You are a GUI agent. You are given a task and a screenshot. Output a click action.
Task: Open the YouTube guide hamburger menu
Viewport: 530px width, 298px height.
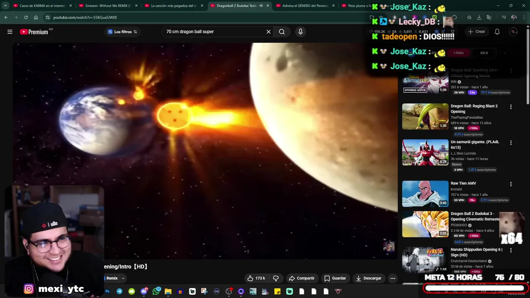[10, 32]
